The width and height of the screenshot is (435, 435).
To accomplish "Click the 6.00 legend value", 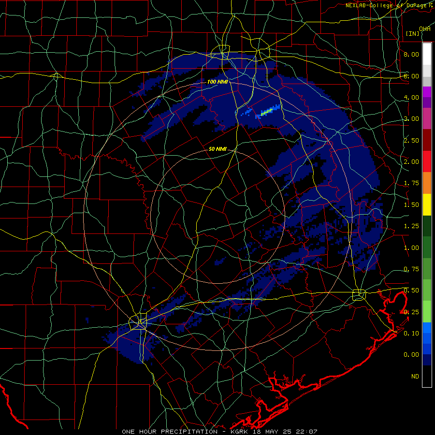I will pos(411,76).
